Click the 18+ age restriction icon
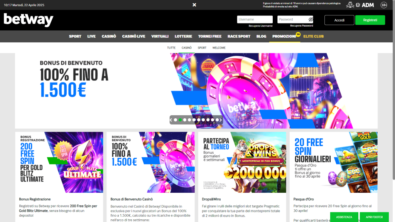The height and width of the screenshot is (222, 395). 385,5
